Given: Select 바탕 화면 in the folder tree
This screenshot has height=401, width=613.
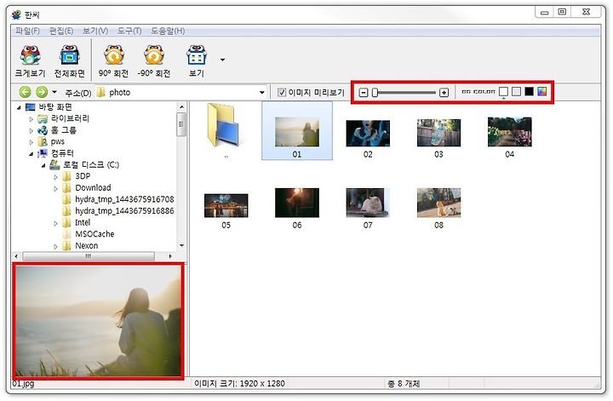Looking at the screenshot, I should click(55, 106).
